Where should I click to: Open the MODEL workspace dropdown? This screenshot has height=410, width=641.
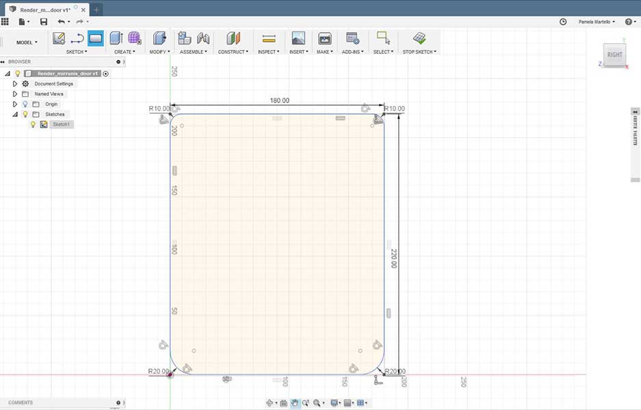tap(27, 42)
